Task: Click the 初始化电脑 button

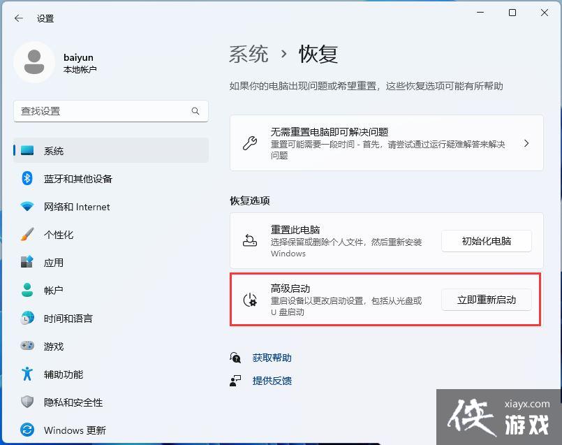Action: (486, 241)
